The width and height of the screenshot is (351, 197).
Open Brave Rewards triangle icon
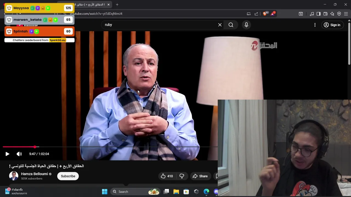(273, 14)
